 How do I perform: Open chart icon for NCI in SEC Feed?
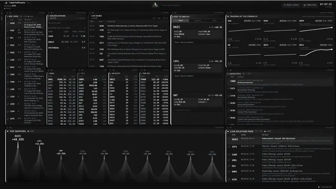click(x=8, y=38)
